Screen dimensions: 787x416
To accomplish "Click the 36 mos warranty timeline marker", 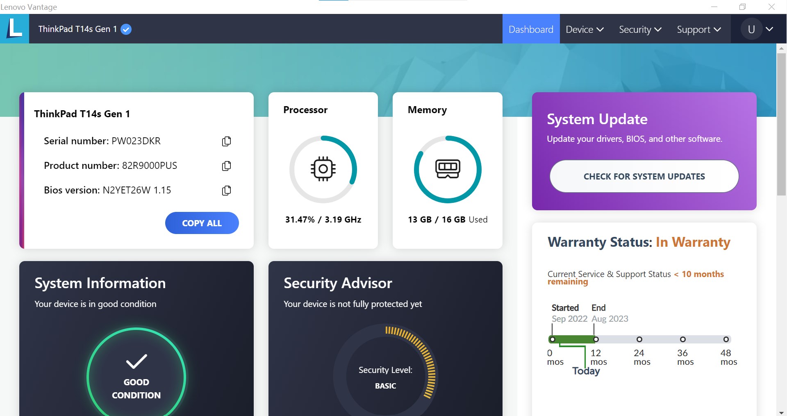I will tap(682, 339).
